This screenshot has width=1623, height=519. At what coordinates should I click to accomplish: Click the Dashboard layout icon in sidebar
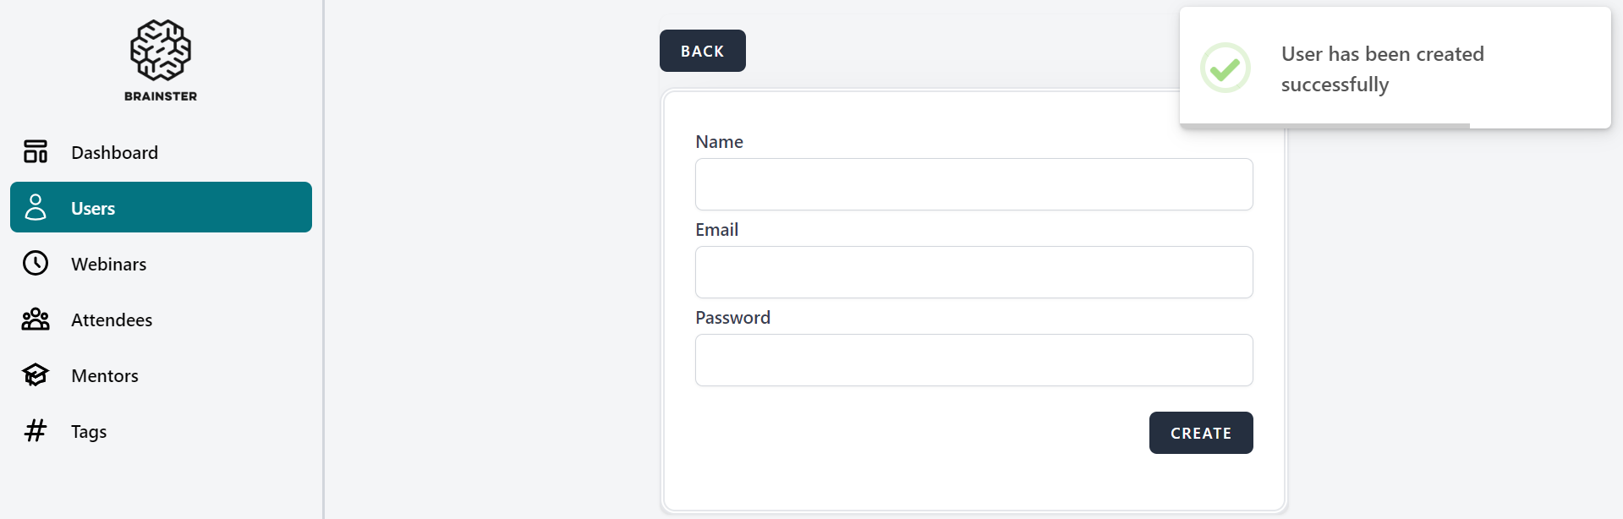(36, 152)
